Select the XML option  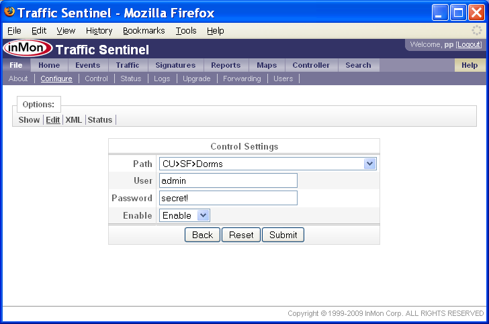point(74,119)
